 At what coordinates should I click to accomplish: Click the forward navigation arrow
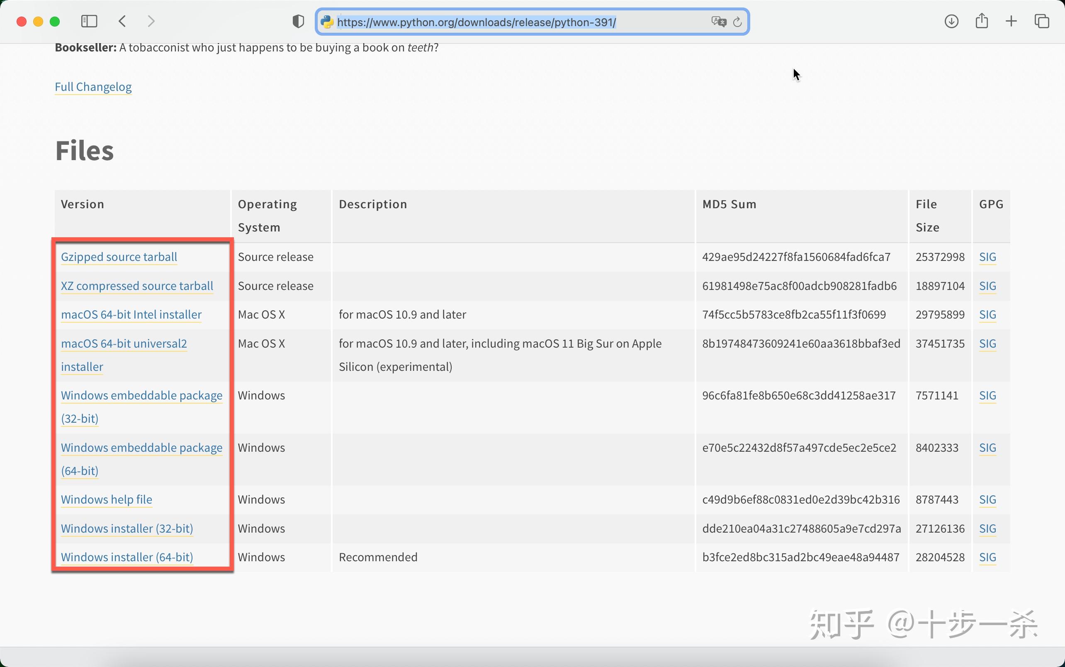point(151,21)
